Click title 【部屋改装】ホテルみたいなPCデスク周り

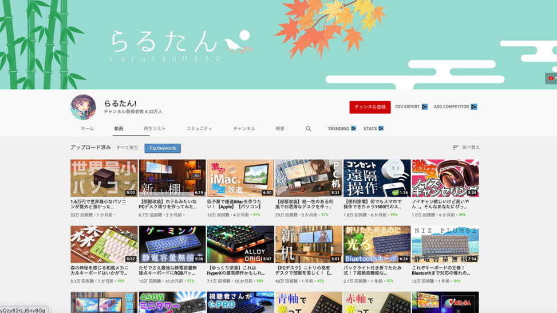168,204
